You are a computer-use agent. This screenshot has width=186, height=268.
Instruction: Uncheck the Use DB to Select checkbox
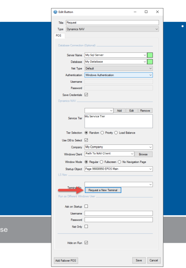(x=86, y=140)
